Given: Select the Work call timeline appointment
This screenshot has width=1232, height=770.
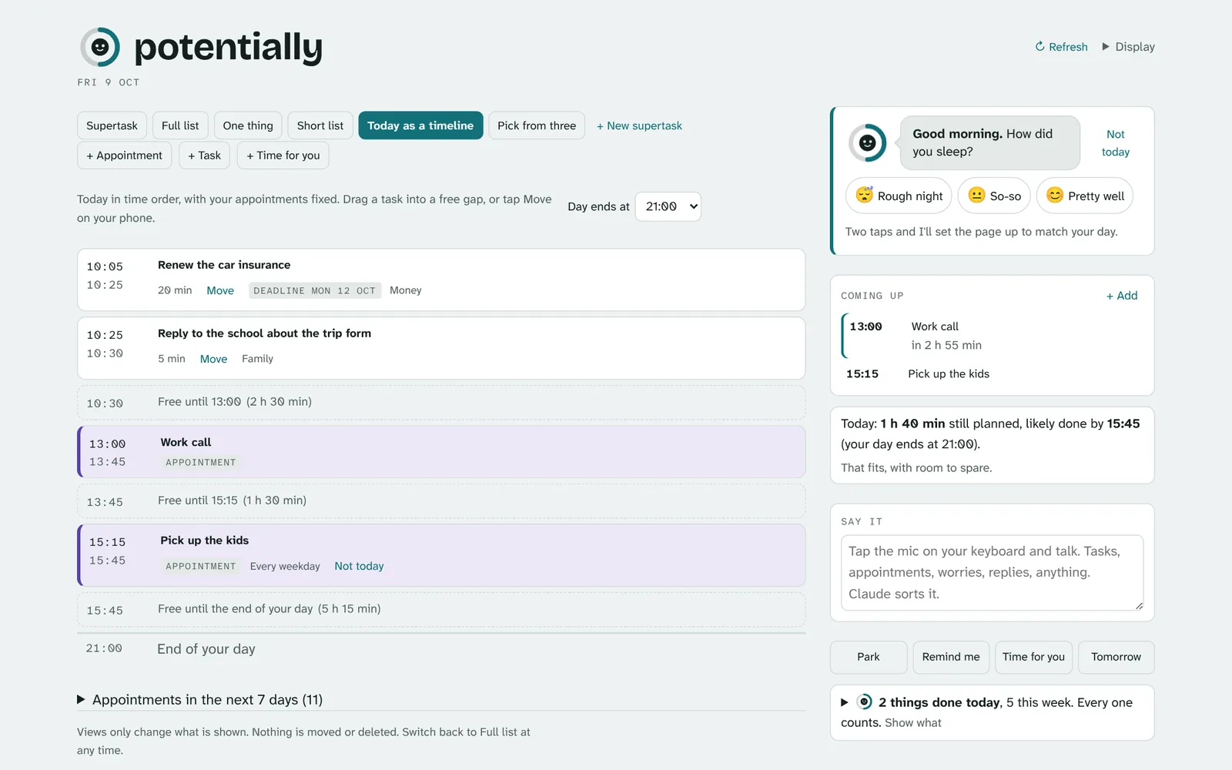Looking at the screenshot, I should (x=441, y=452).
